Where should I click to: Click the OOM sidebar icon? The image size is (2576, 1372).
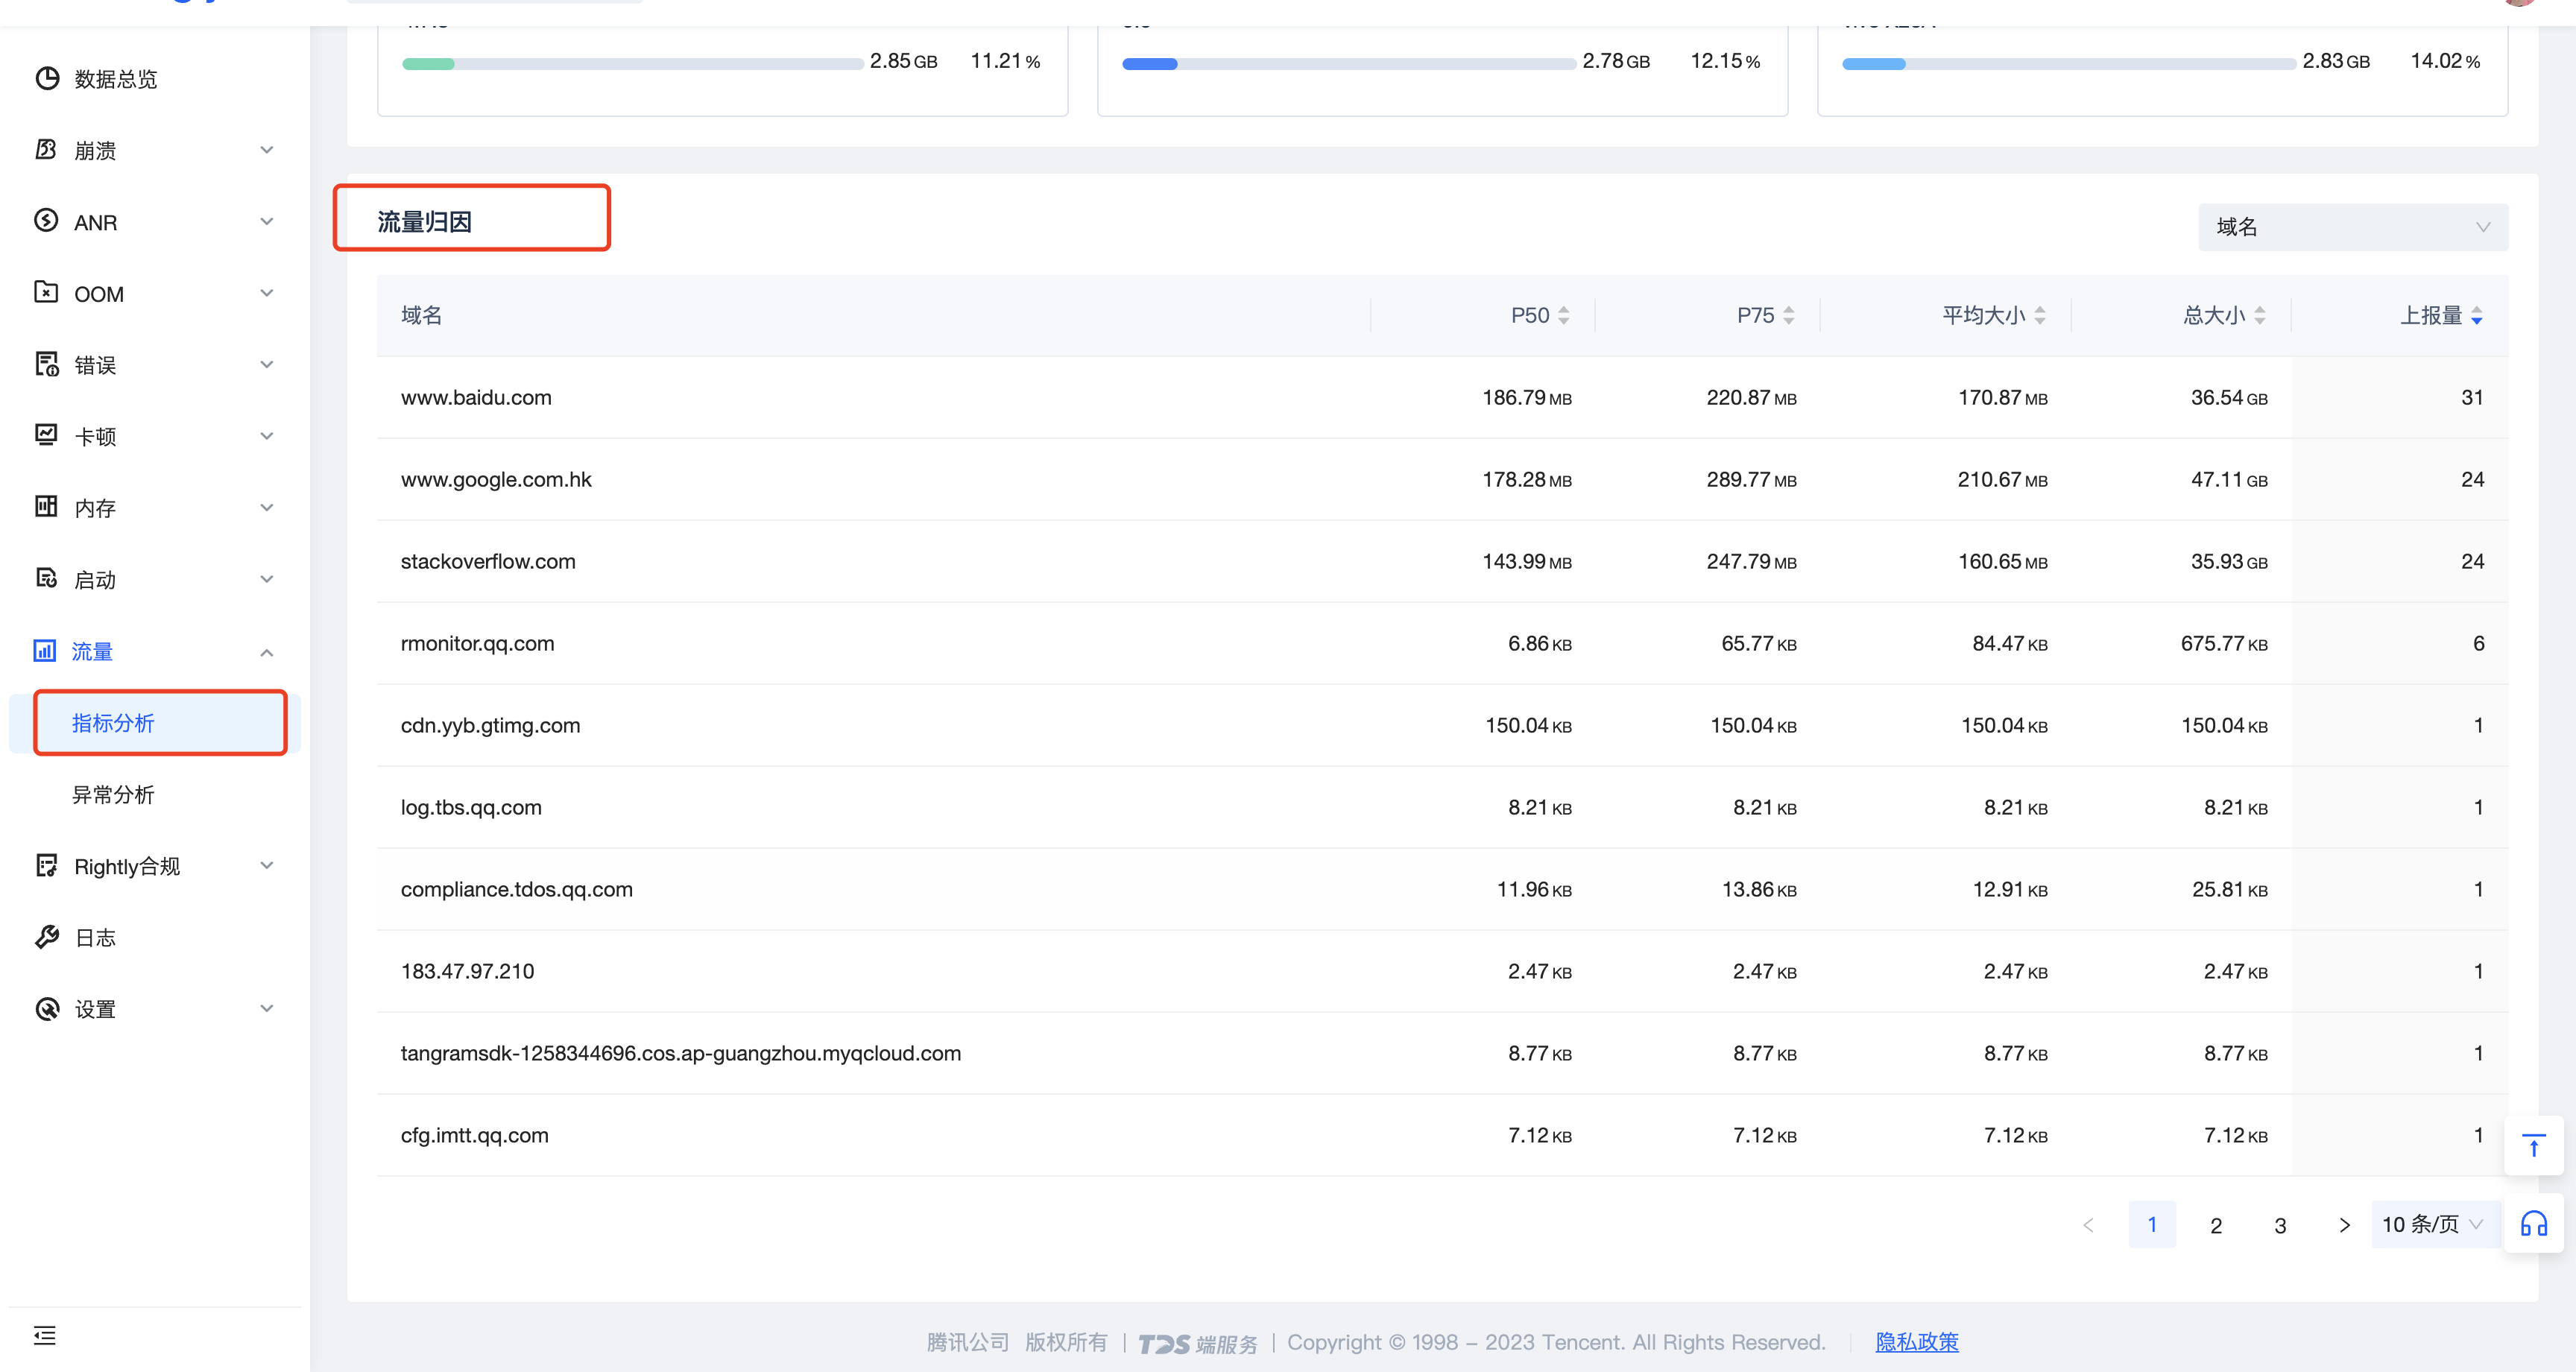[46, 293]
